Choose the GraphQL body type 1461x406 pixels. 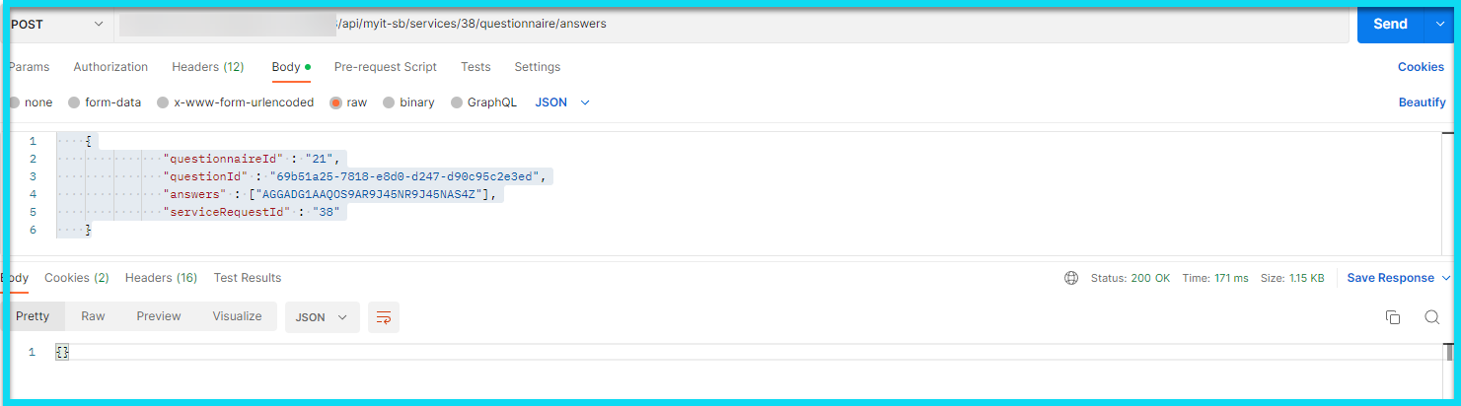pyautogui.click(x=458, y=102)
